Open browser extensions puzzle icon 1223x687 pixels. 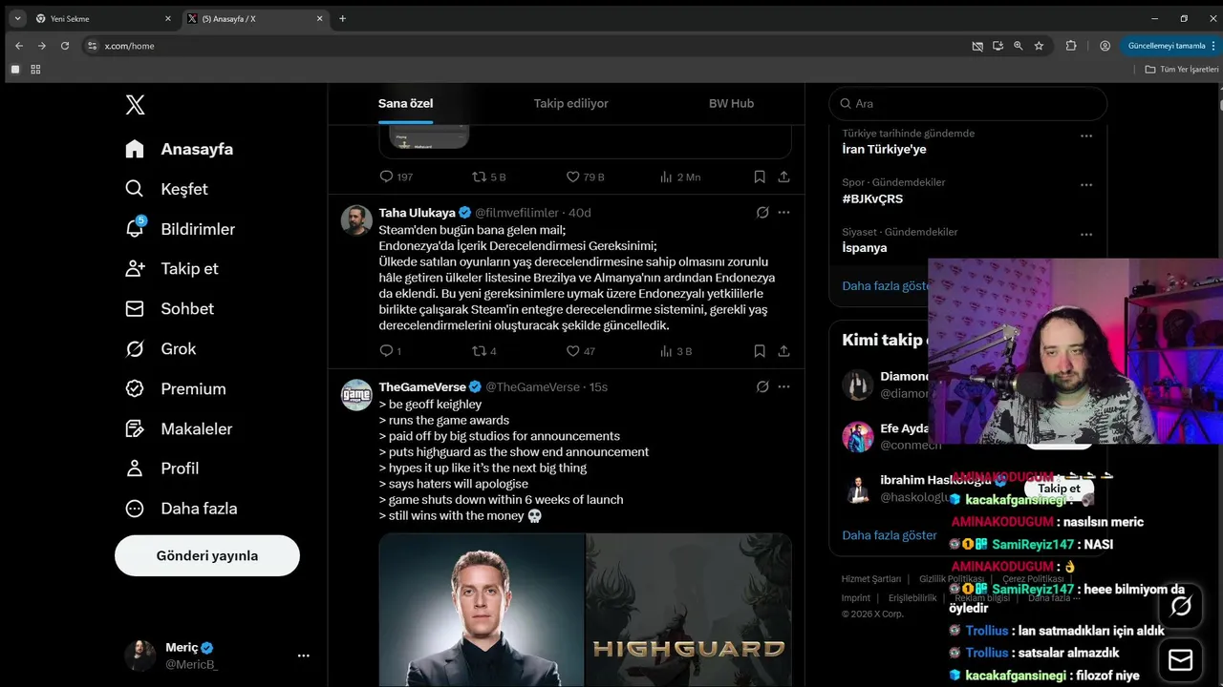(1071, 46)
